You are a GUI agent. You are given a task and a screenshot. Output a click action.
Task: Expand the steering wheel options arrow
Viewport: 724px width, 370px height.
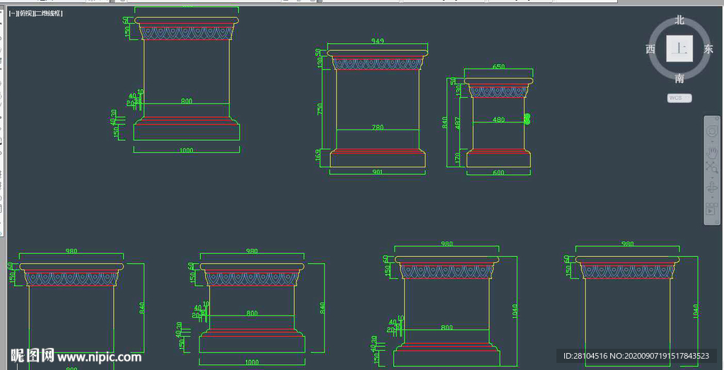pyautogui.click(x=711, y=141)
